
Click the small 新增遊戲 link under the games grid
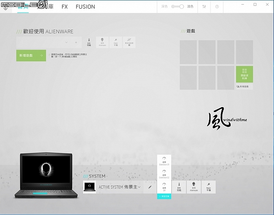[x=244, y=87]
